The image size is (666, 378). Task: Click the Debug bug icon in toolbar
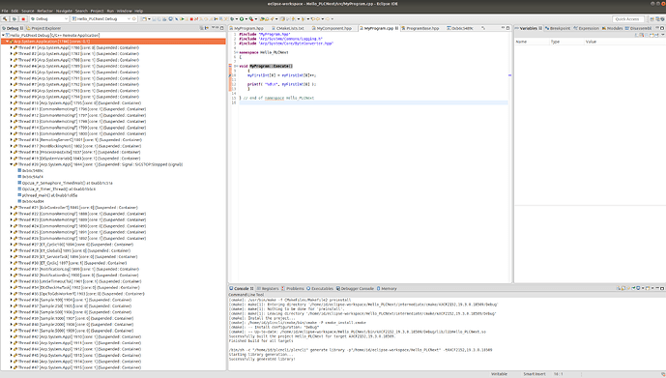(x=231, y=19)
